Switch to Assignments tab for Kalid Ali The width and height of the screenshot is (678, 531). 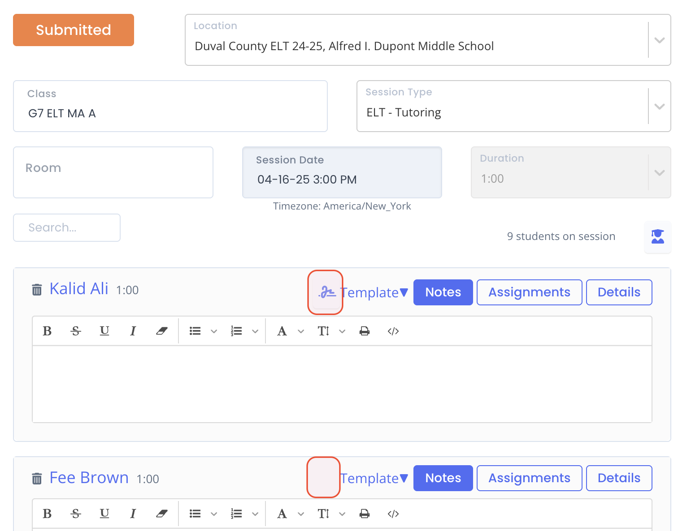tap(529, 292)
